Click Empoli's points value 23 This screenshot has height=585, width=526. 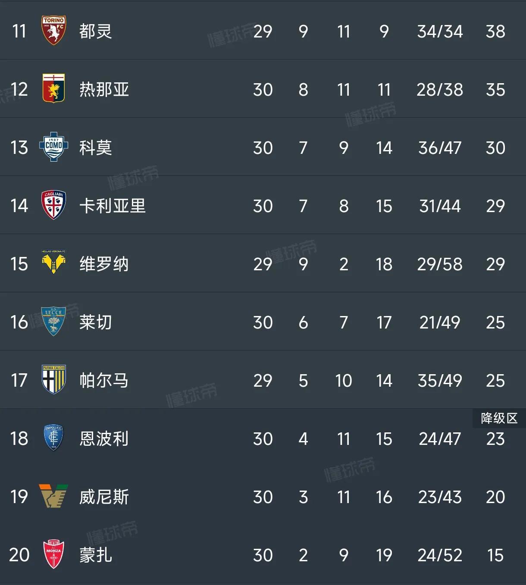(x=496, y=438)
